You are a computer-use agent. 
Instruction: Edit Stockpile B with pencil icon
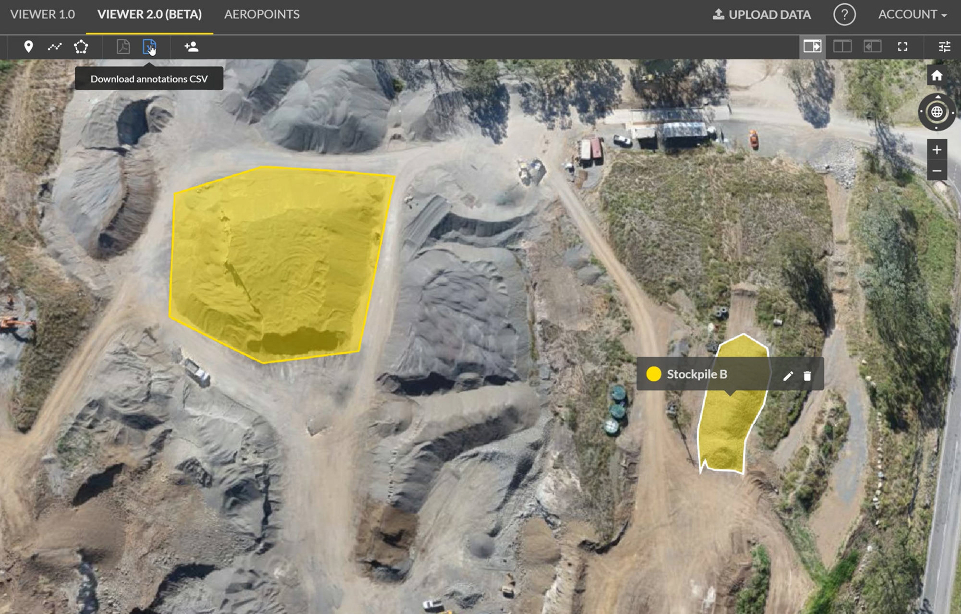[788, 376]
